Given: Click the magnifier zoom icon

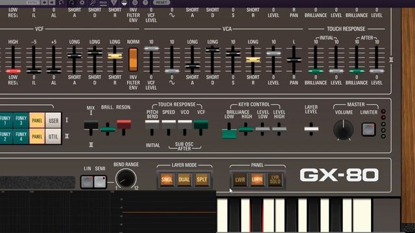Looking at the screenshot, I should (x=93, y=3).
